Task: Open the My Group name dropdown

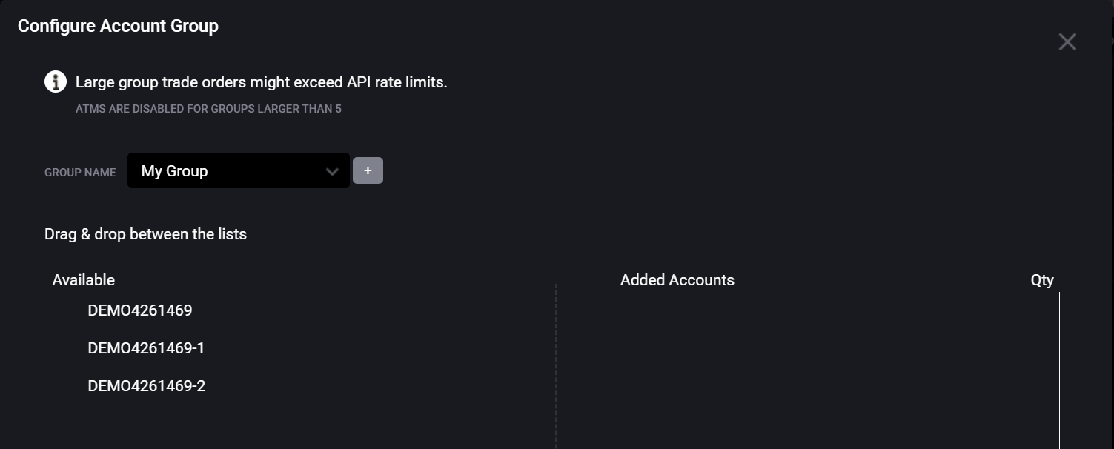Action: 239,170
